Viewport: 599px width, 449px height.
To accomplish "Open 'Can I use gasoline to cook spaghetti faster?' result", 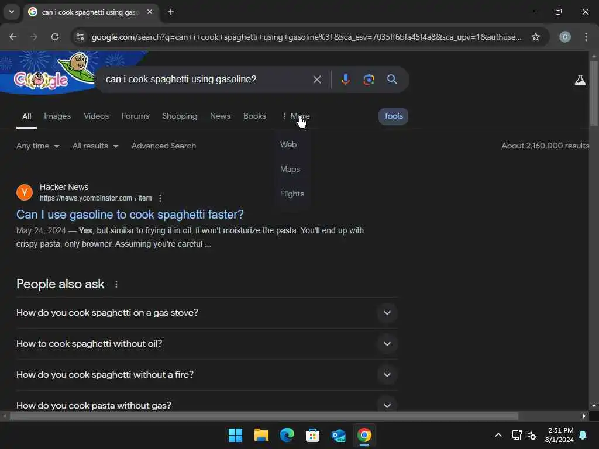I will point(130,215).
